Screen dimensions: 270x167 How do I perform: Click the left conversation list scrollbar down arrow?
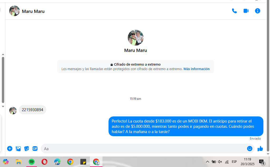click(x=3, y=106)
